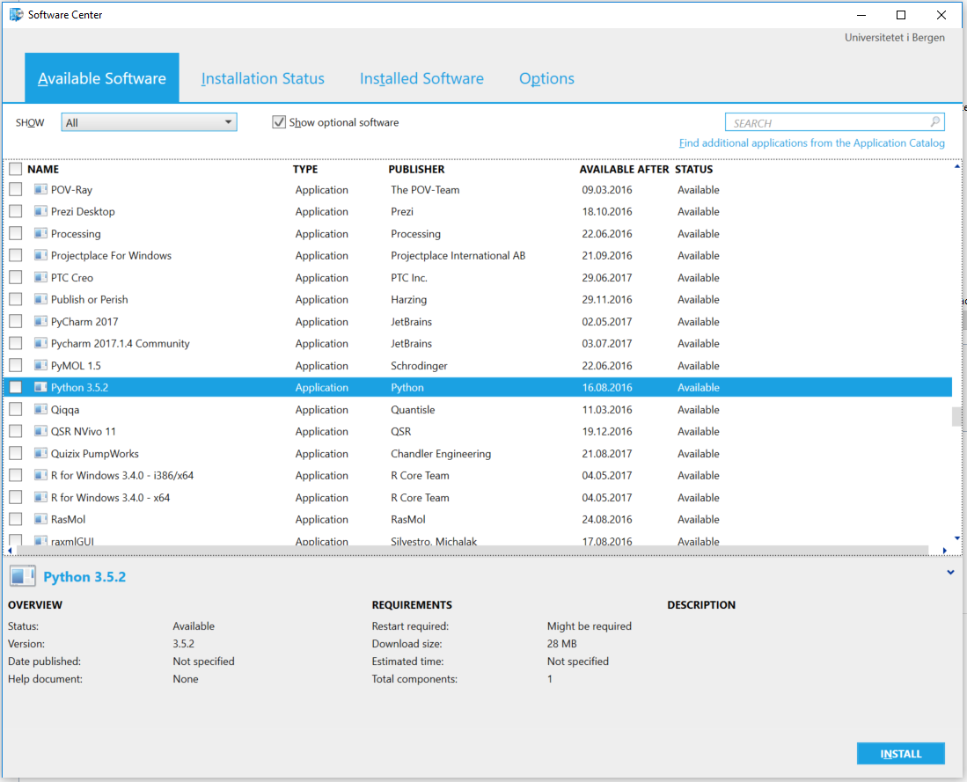Collapse the Python 3.5.2 details pane chevron
967x782 pixels.
[x=950, y=573]
